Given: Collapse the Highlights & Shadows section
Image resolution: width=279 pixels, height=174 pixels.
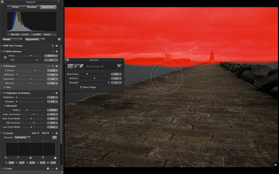Looking at the screenshot, I should click(x=2, y=93).
